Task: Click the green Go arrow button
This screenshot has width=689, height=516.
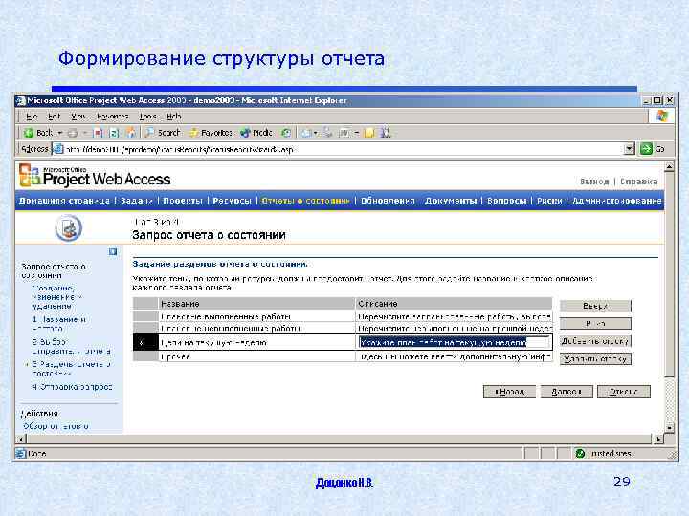Action: 646,149
